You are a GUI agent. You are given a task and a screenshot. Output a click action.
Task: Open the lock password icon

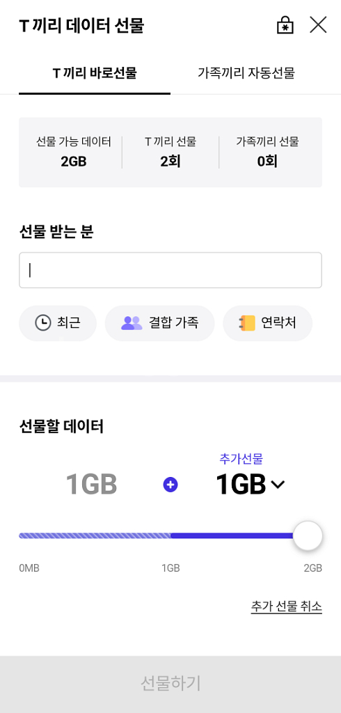(x=285, y=26)
